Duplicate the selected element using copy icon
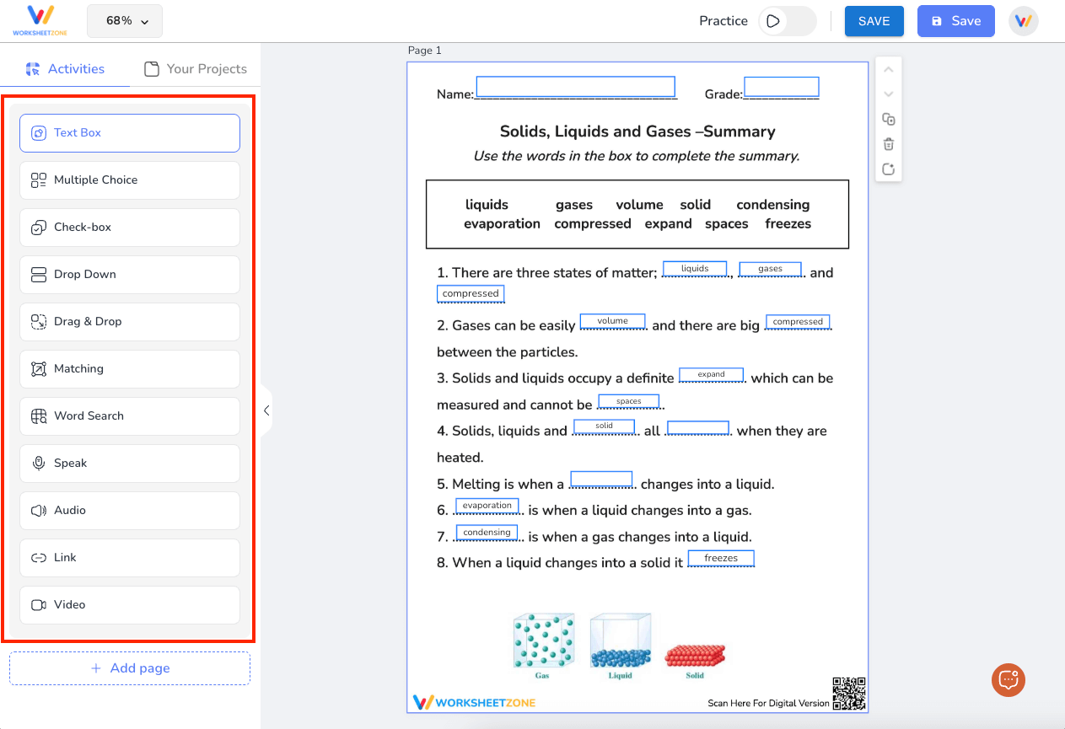The image size is (1065, 729). point(888,119)
